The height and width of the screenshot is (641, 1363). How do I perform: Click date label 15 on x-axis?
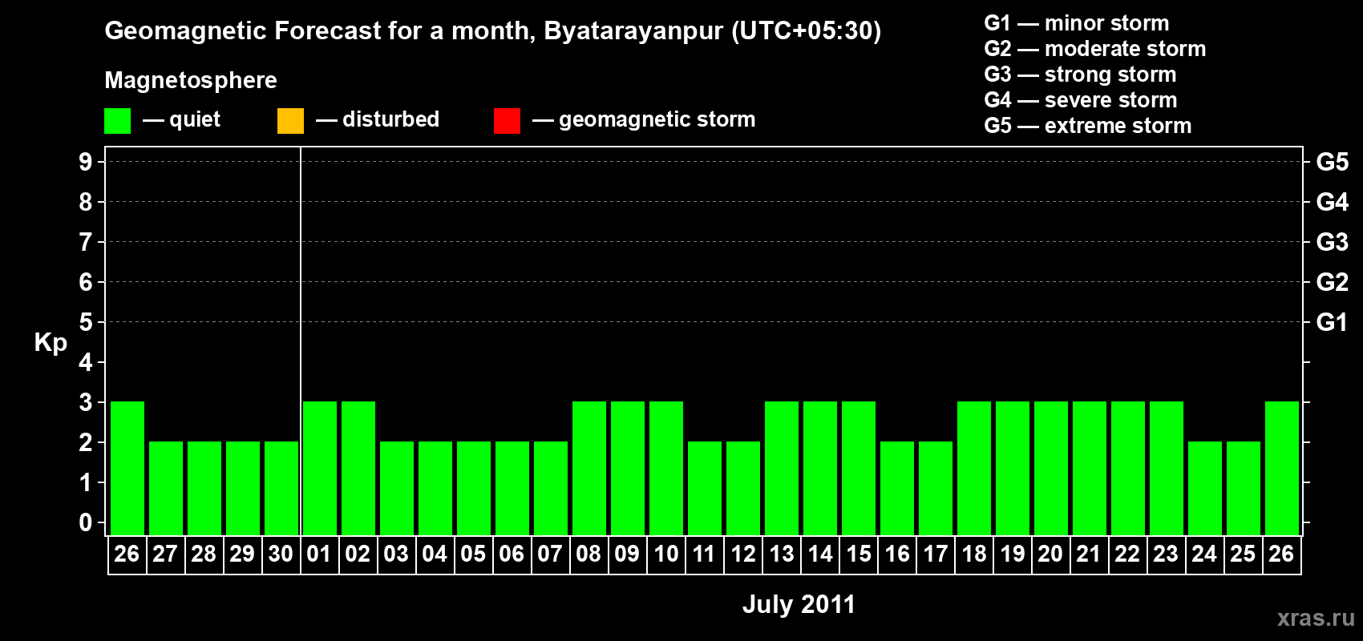[x=858, y=554]
